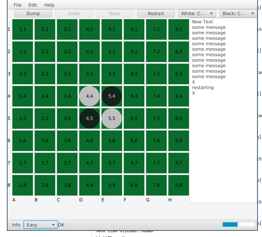Click board square 8,4
The width and height of the screenshot is (262, 237).
click(179, 96)
